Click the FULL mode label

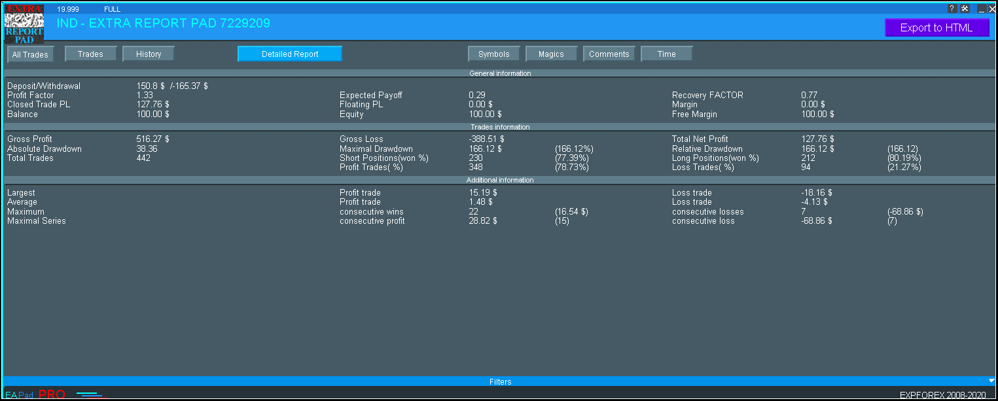click(x=112, y=9)
